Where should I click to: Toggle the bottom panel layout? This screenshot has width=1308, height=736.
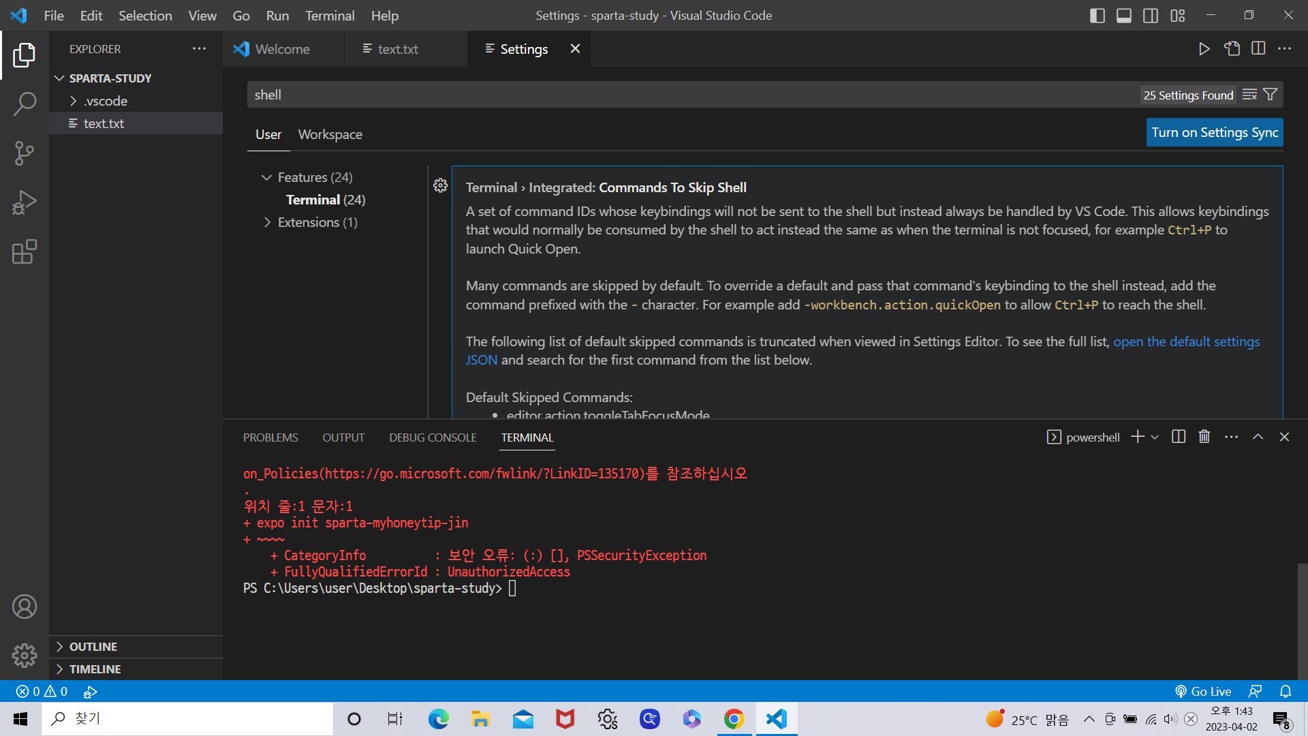click(x=1124, y=16)
